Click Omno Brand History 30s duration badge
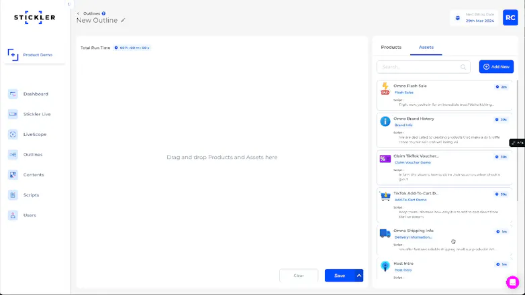 tap(502, 119)
